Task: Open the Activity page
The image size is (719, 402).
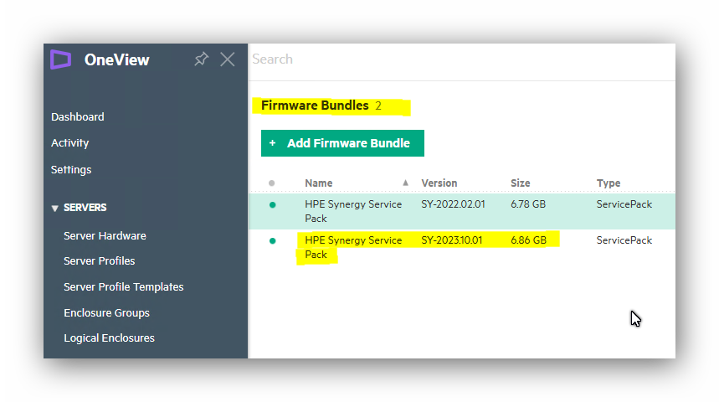Action: 69,143
